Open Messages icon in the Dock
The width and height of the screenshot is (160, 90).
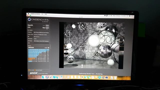tap(86, 77)
